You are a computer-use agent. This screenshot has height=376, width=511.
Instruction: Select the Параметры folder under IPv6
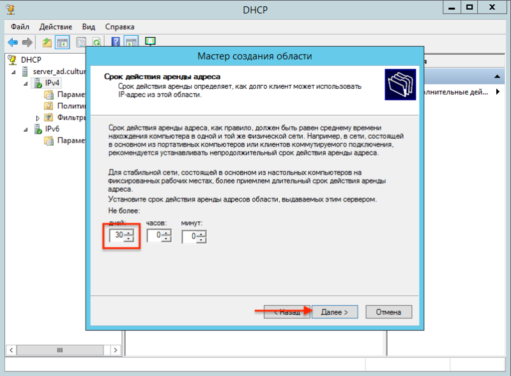(49, 140)
